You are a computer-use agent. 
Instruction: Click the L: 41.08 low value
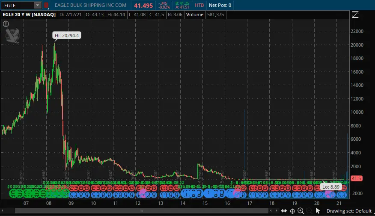click(x=137, y=15)
